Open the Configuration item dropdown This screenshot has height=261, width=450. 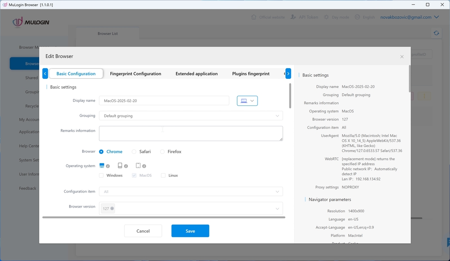point(191,191)
